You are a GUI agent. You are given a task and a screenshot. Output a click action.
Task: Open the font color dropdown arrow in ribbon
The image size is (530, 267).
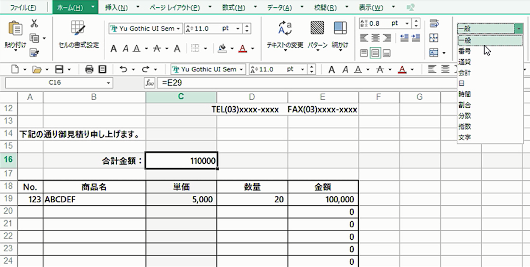pos(253,49)
